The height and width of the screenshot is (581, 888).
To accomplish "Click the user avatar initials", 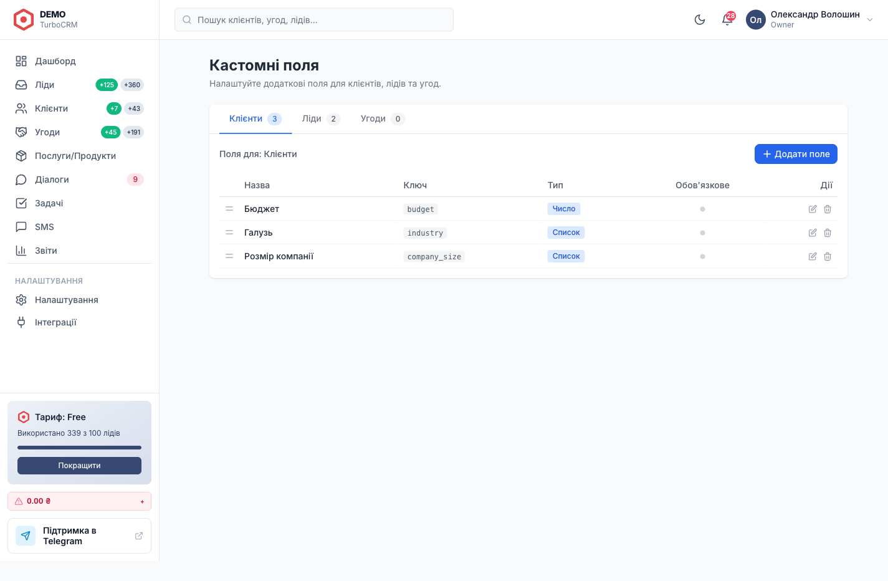I will [x=756, y=19].
